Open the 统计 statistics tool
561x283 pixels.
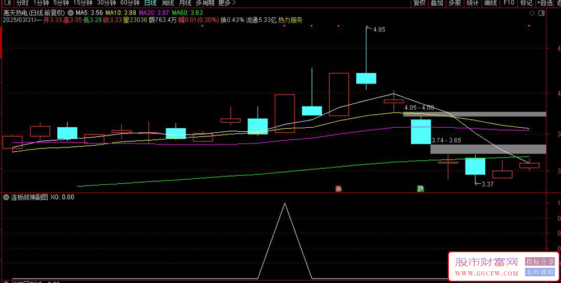[472, 3]
